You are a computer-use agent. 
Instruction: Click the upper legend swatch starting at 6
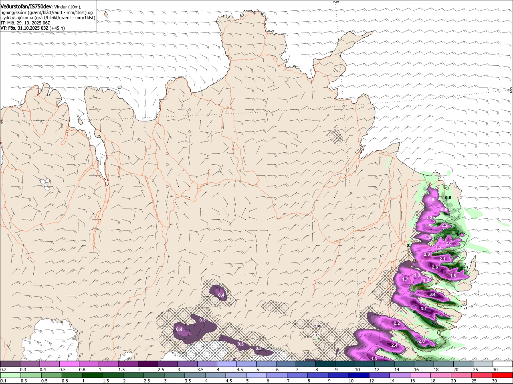[x=286, y=364]
